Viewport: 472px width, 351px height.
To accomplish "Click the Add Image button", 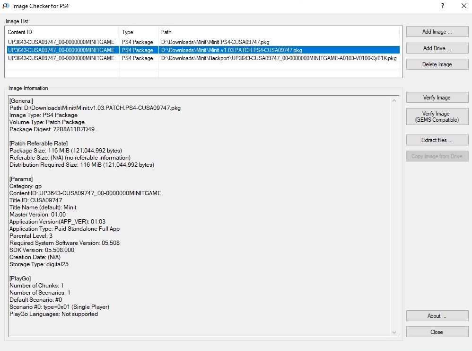I will click(x=437, y=32).
